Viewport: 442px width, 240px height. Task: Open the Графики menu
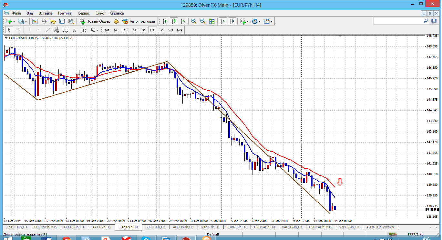coord(65,13)
